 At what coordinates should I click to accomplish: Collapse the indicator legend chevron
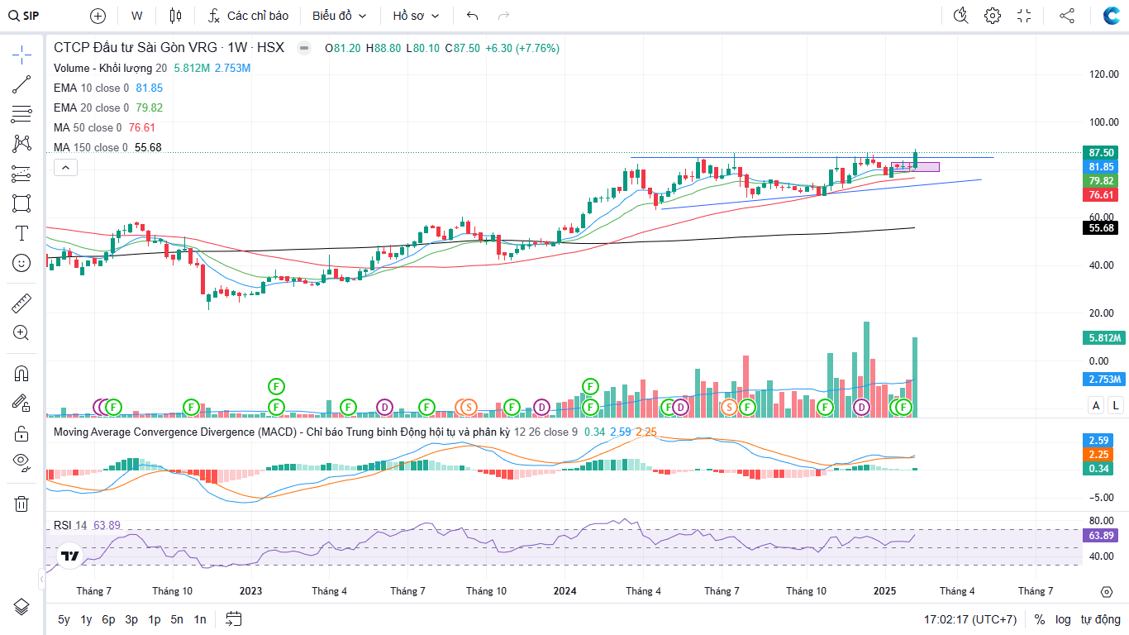click(65, 168)
